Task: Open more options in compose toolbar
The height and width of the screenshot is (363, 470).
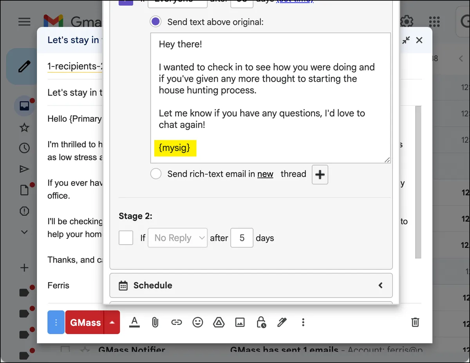Action: click(303, 322)
